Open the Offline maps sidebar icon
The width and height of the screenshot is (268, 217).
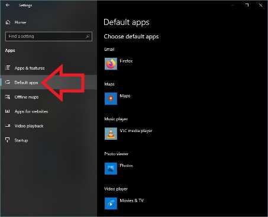pos(8,97)
